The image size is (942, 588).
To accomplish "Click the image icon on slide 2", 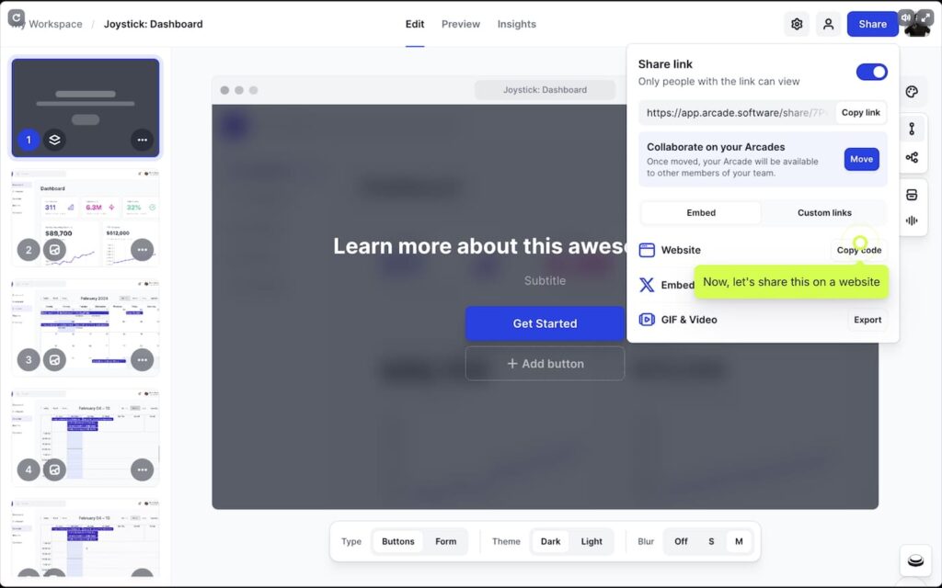I will click(x=54, y=250).
